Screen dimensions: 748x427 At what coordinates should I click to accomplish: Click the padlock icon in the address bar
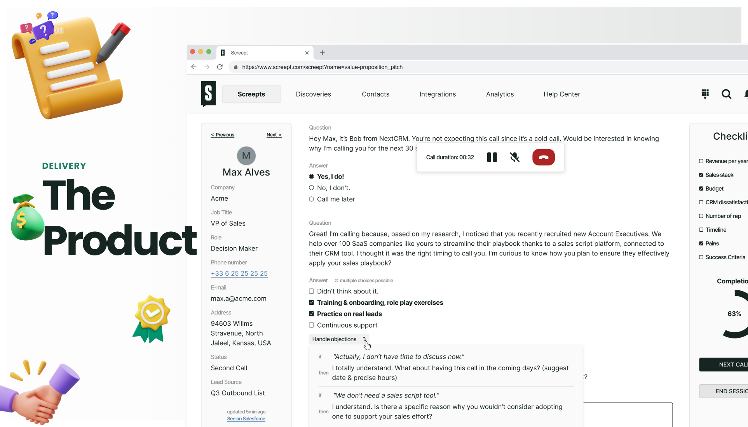point(235,67)
